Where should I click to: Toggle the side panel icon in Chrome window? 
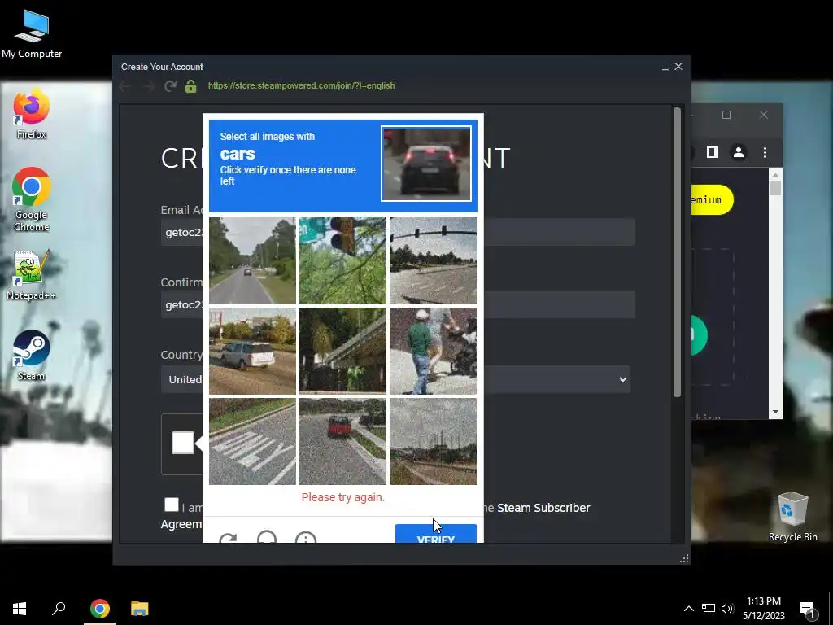[x=713, y=152]
